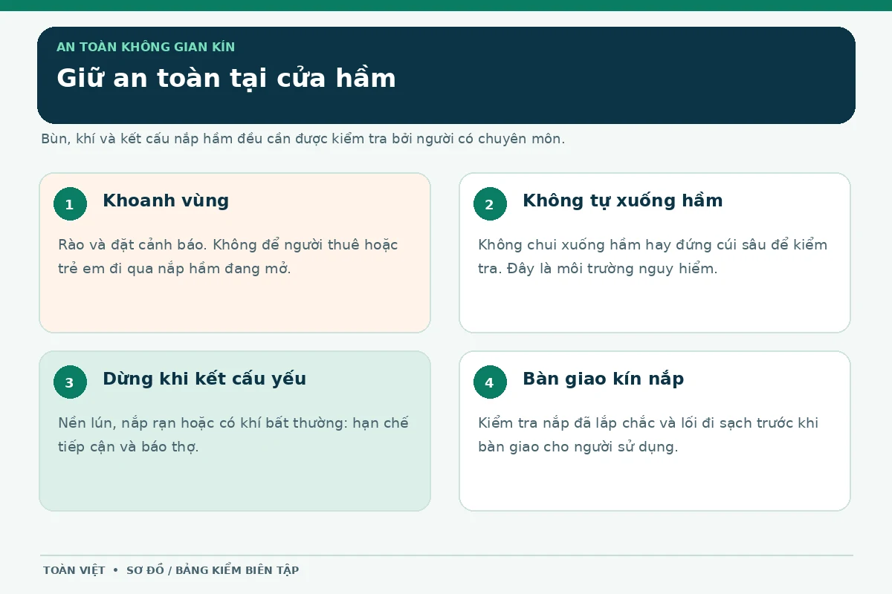Click the number 4 step badge

tap(490, 382)
